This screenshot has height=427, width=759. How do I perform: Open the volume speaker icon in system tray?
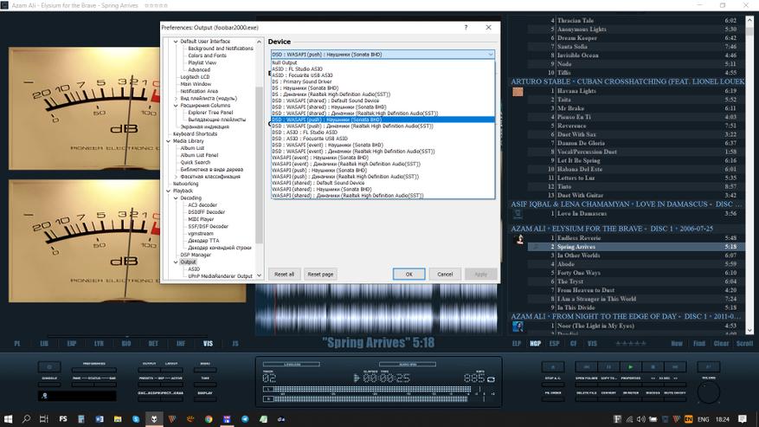coord(641,419)
